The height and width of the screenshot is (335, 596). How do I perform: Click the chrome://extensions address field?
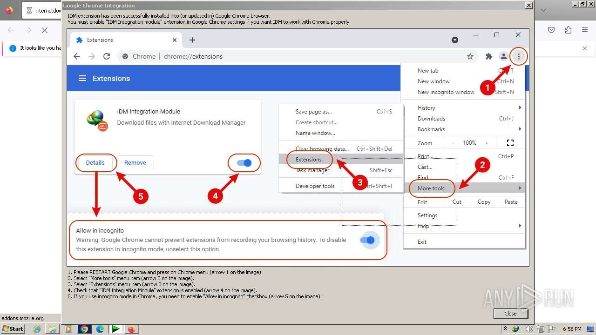(193, 56)
